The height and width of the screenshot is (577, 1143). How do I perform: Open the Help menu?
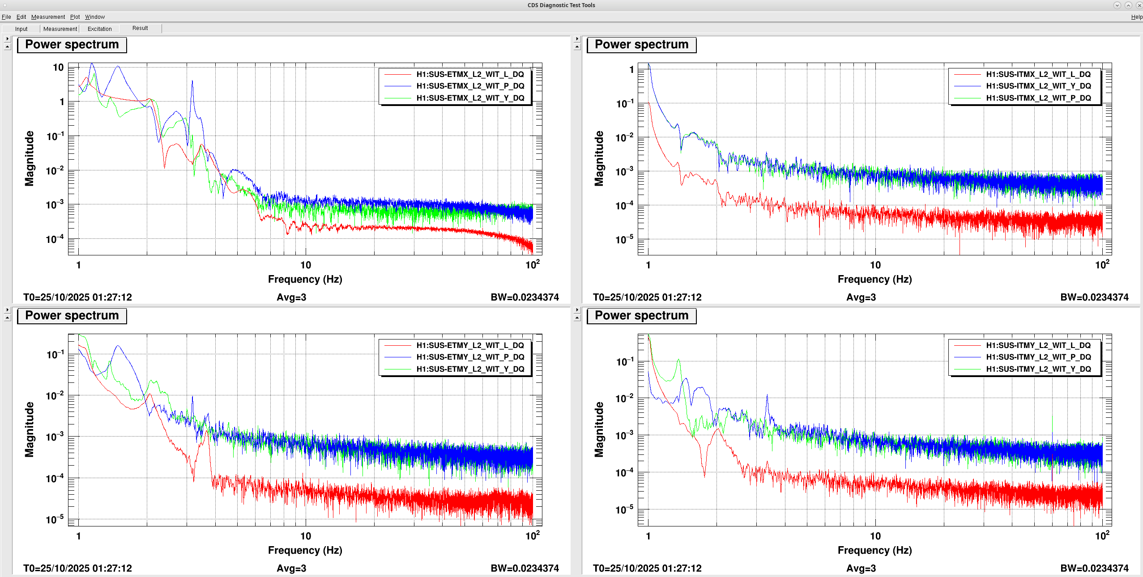point(1136,17)
